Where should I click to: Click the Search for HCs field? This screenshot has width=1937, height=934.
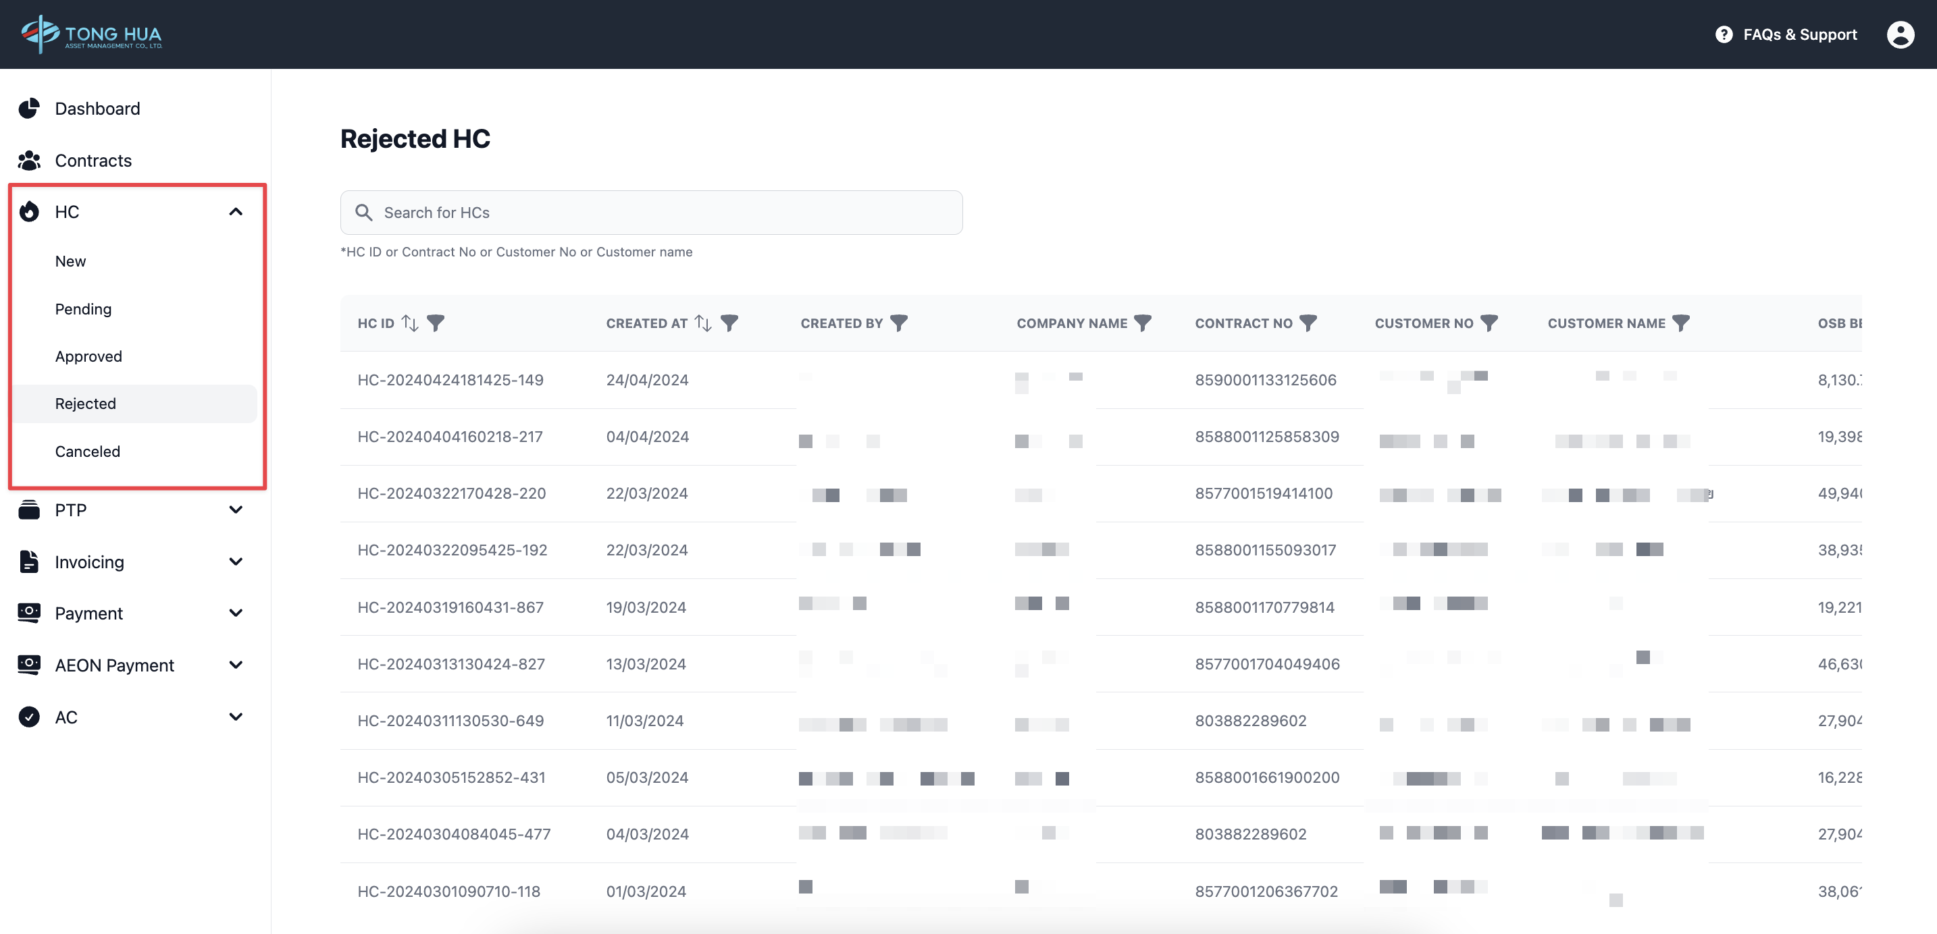click(651, 213)
